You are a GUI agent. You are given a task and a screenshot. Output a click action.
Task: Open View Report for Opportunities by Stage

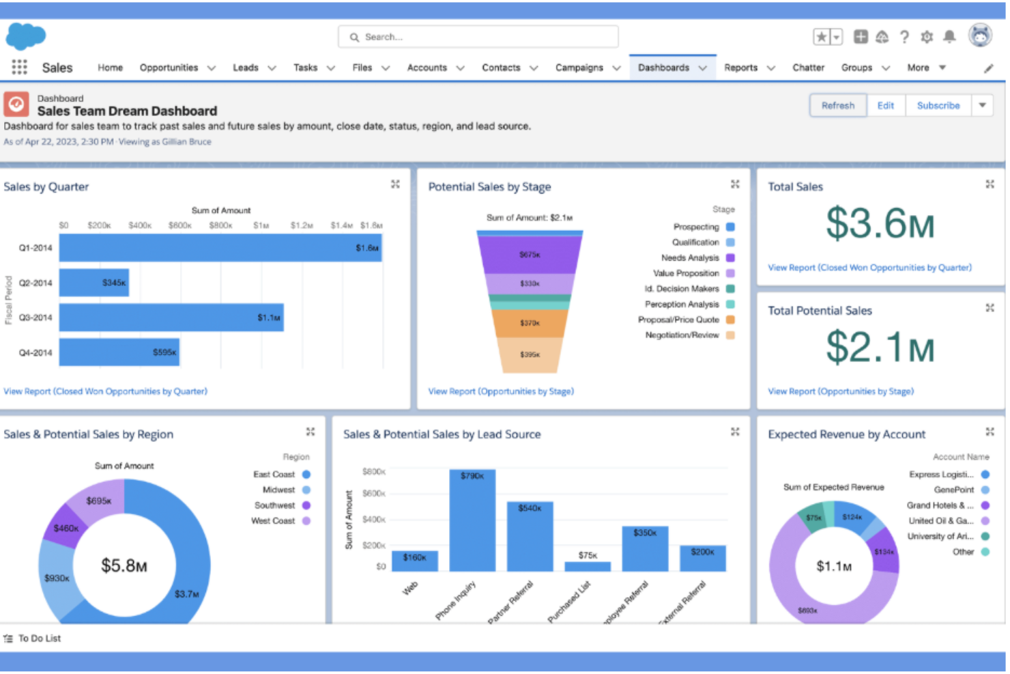[x=500, y=391]
